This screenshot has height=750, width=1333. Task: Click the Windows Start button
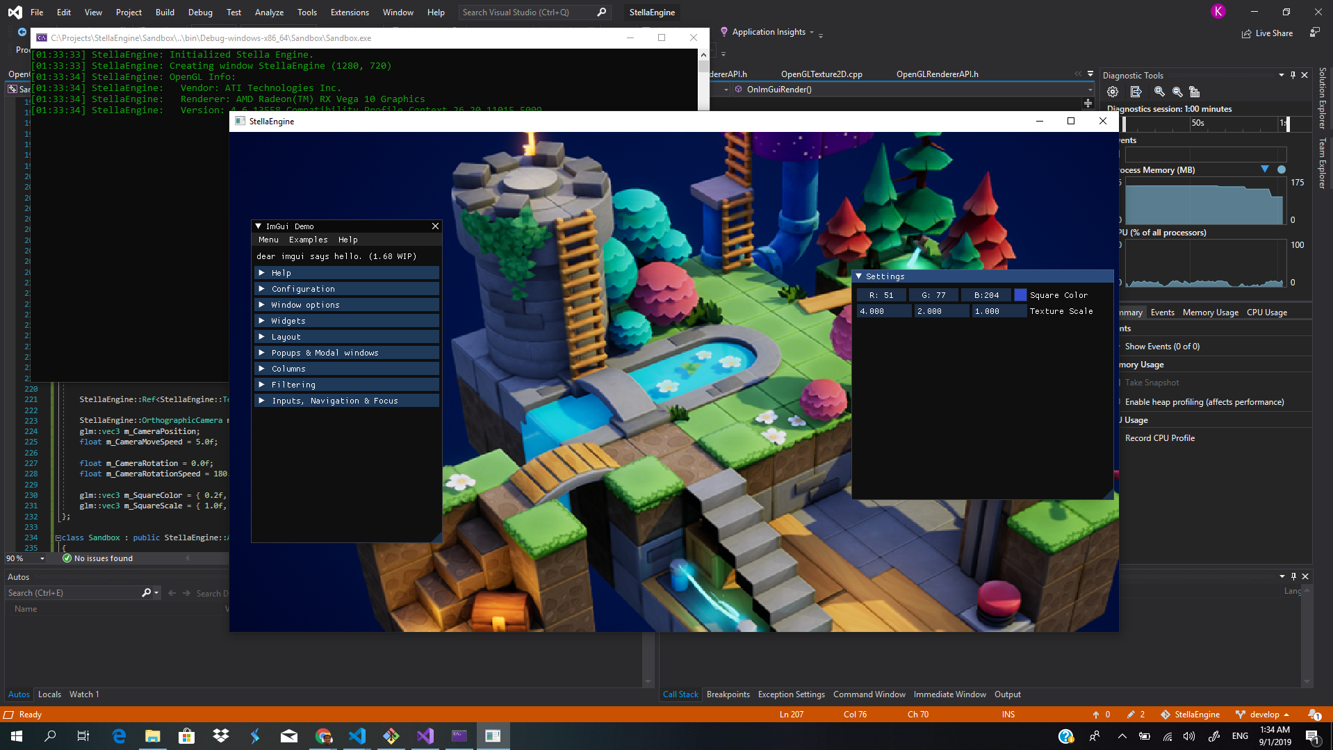click(17, 736)
